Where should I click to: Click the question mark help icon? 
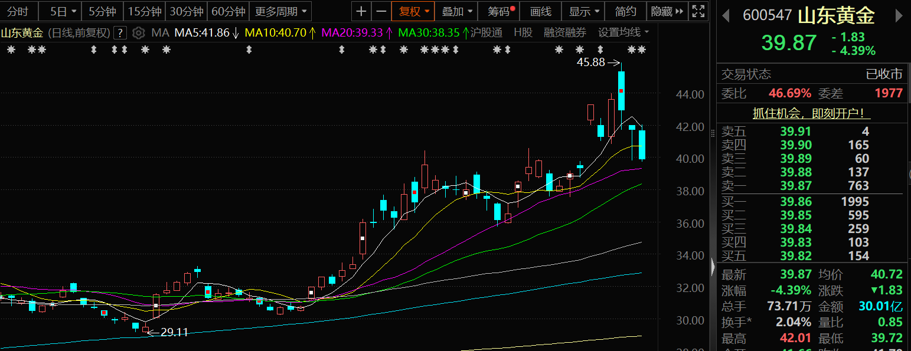[120, 32]
